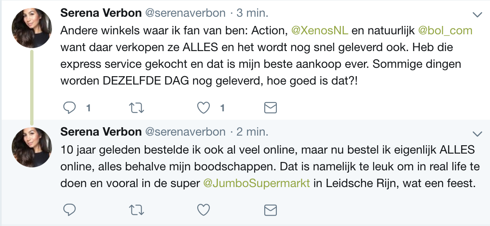Open the 3 min. timestamp of first tweet
Image resolution: width=490 pixels, height=226 pixels.
pyautogui.click(x=252, y=13)
